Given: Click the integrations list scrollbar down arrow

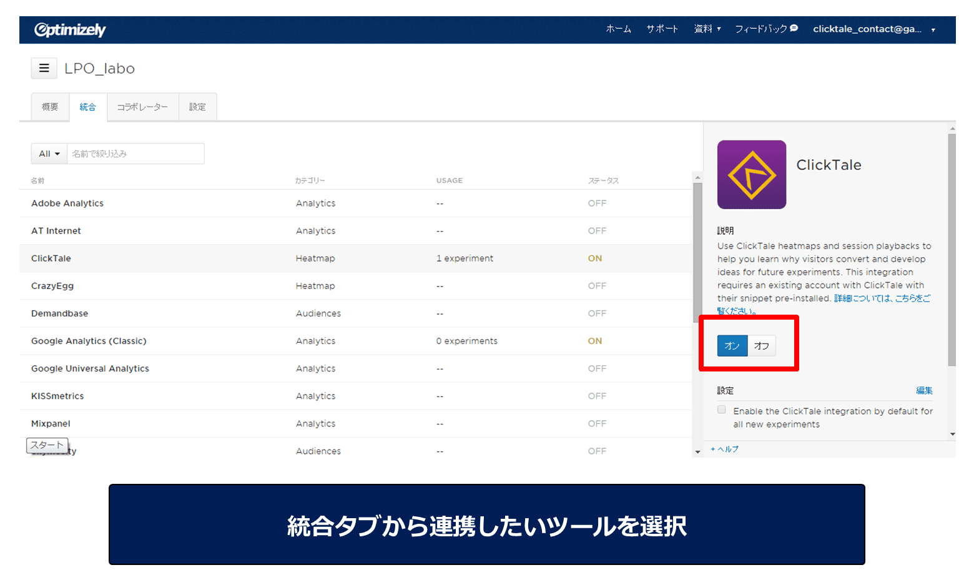Looking at the screenshot, I should click(x=697, y=451).
